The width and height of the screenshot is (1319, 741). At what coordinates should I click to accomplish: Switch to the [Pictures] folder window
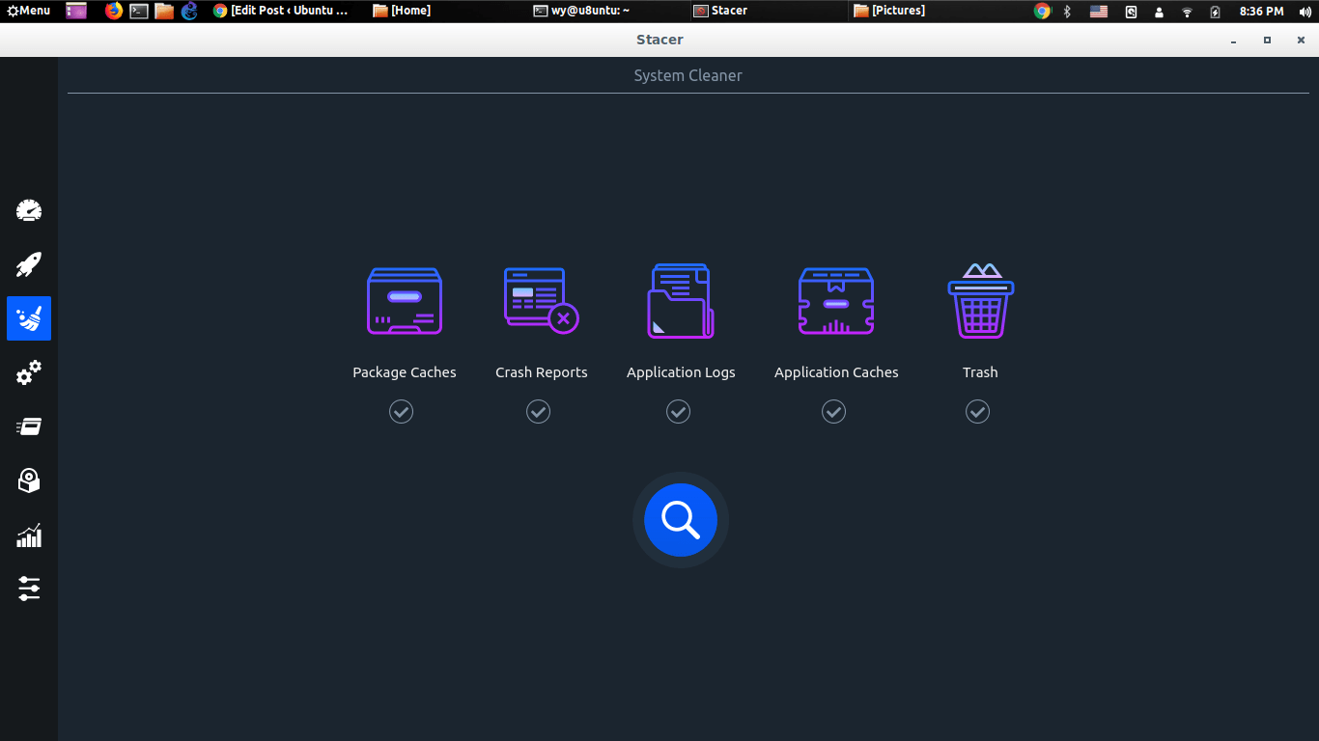coord(889,11)
